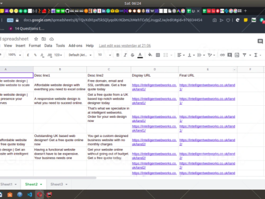The height and width of the screenshot is (199, 265).
Task: Click the cloud document status icon
Action: pyautogui.click(x=52, y=39)
